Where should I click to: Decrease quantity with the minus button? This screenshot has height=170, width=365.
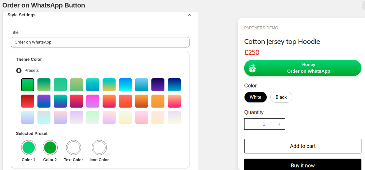(249, 124)
